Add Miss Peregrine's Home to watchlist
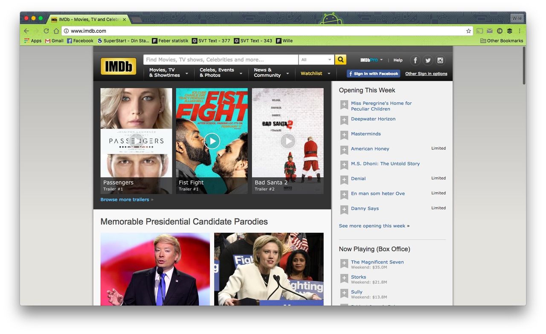The width and height of the screenshot is (546, 334). 344,105
